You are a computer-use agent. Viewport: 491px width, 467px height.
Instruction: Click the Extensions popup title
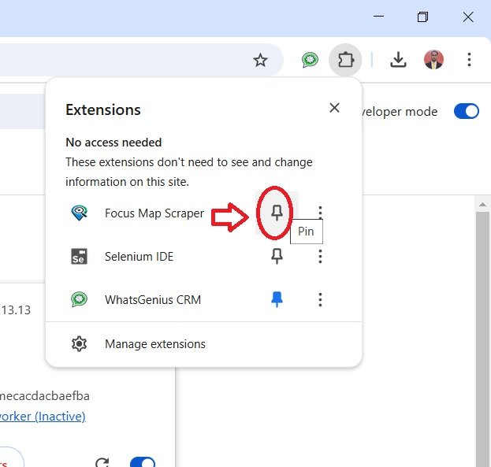point(103,109)
